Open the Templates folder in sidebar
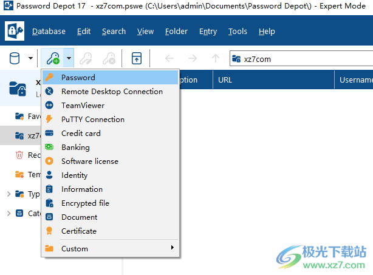This screenshot has height=275, width=373. [21, 175]
